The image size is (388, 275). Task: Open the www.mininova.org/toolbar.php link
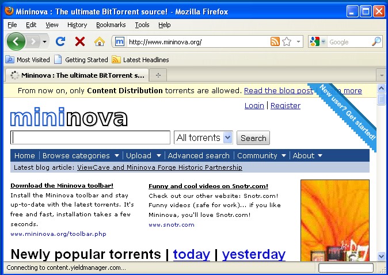tap(58, 234)
